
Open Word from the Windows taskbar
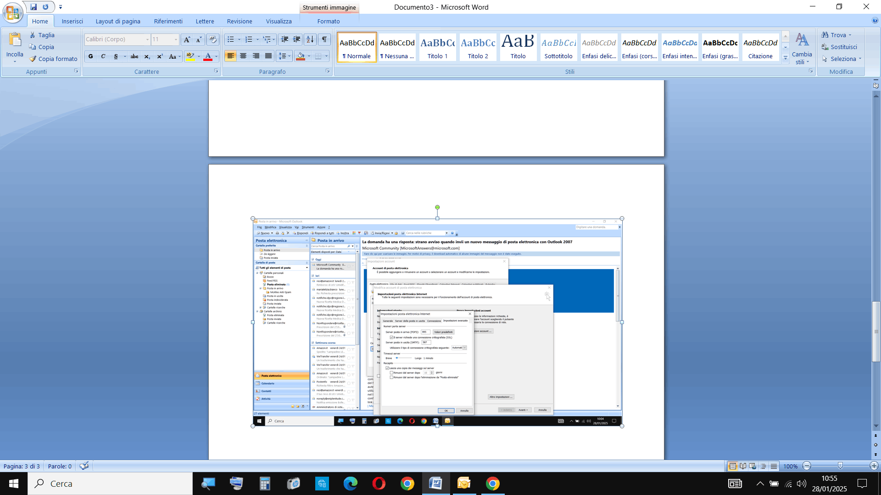(x=435, y=484)
